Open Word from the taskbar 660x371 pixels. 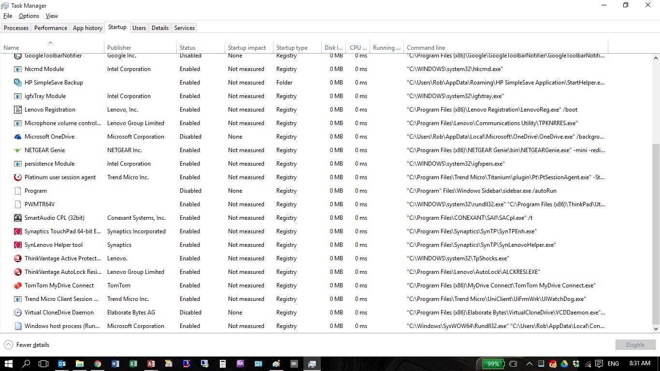[x=115, y=364]
